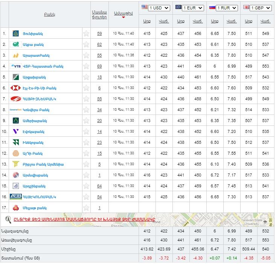Click the magnifier icon in the map banner
This screenshot has height=264, width=276.
click(8, 219)
